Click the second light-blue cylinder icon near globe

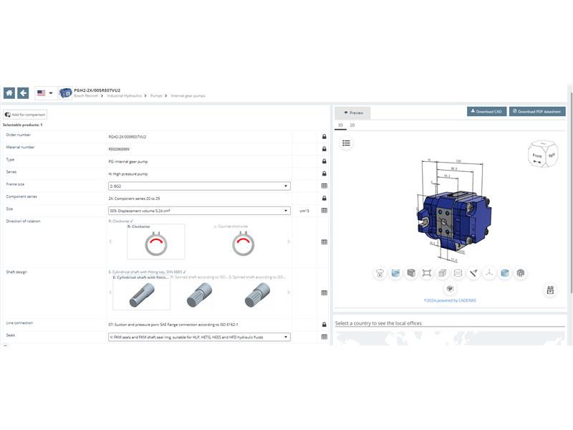pyautogui.click(x=505, y=273)
